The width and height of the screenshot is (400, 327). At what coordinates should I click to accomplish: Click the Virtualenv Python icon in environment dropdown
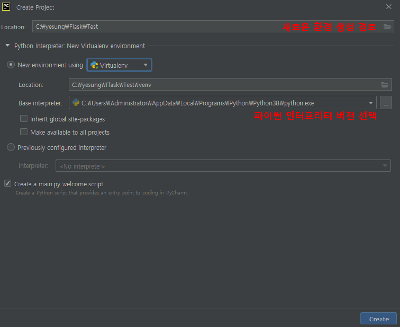point(94,65)
